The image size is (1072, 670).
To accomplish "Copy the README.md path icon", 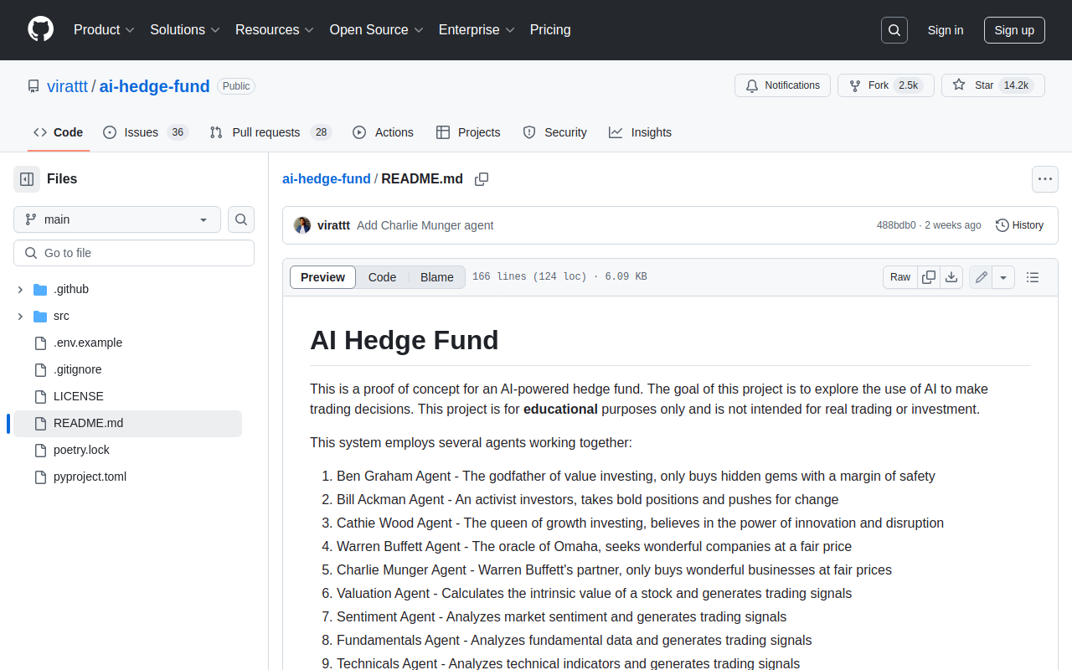I will [x=482, y=179].
